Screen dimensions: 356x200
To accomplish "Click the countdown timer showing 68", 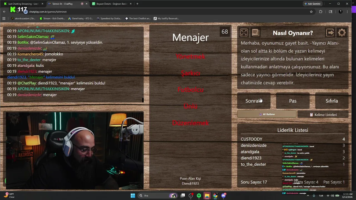I will point(225,32).
